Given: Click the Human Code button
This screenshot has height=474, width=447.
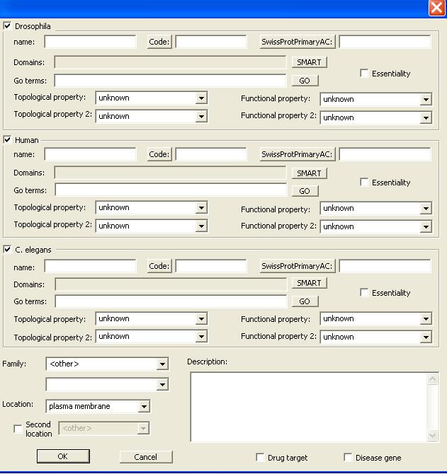Looking at the screenshot, I should pos(159,154).
